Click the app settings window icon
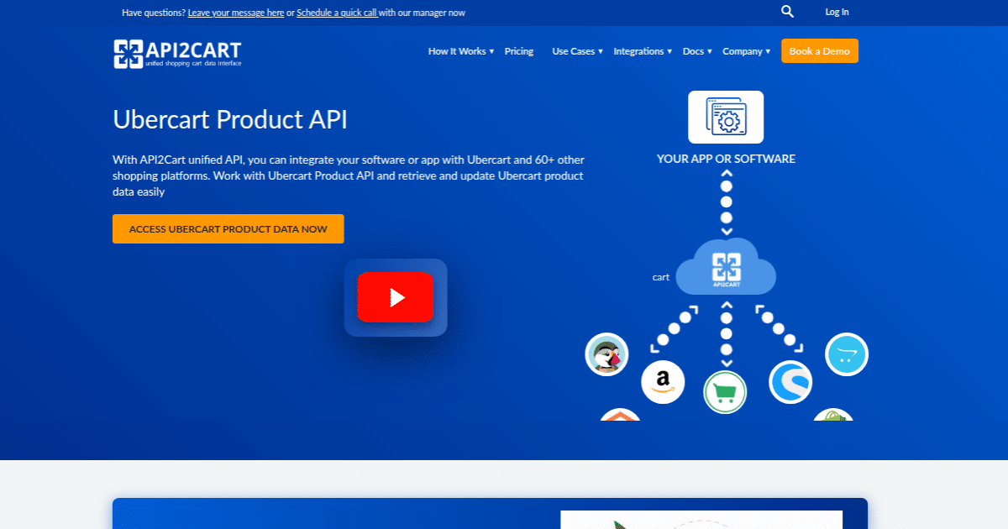 pyautogui.click(x=726, y=117)
